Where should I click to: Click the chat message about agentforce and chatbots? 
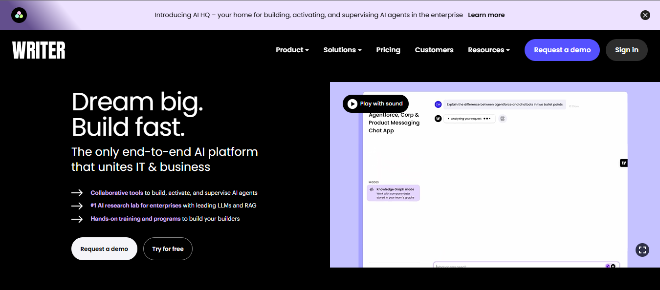pos(505,104)
